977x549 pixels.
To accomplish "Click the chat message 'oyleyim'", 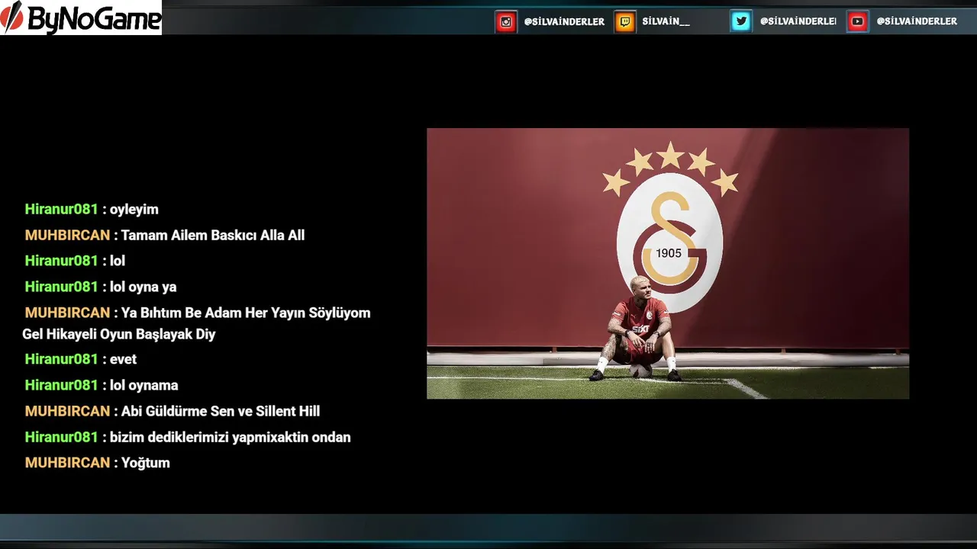I will tap(134, 210).
